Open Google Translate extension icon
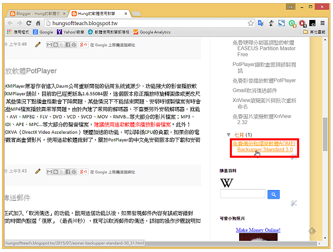 261,23
